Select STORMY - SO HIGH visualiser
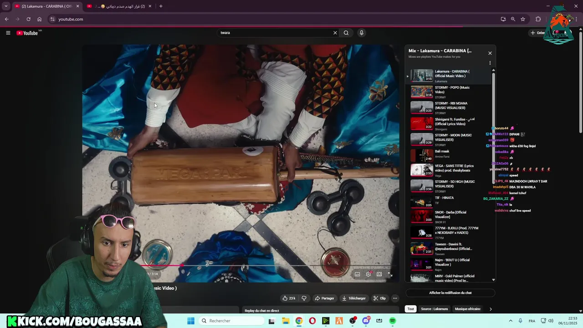583x328 pixels. tap(448, 186)
